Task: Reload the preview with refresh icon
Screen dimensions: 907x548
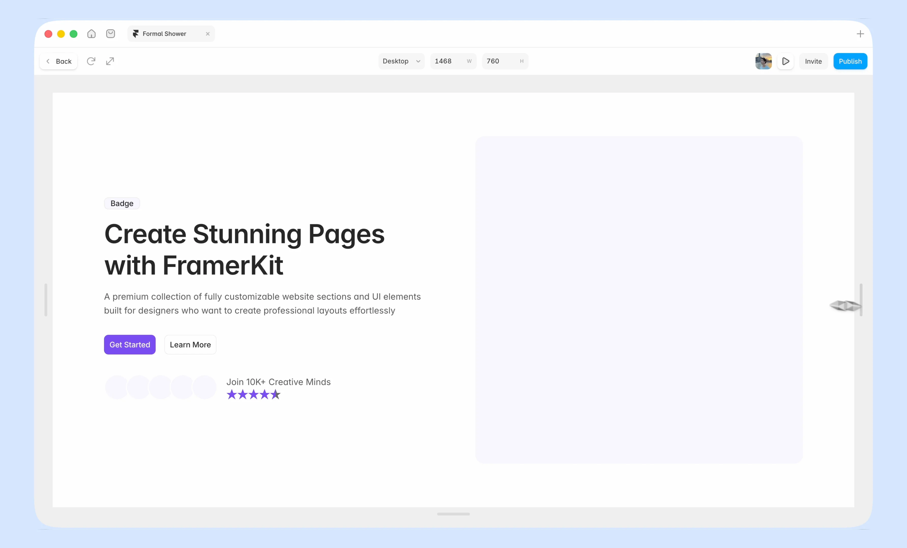Action: [91, 61]
